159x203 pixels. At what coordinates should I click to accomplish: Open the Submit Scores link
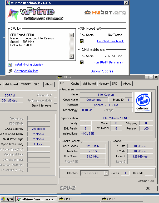102,71
